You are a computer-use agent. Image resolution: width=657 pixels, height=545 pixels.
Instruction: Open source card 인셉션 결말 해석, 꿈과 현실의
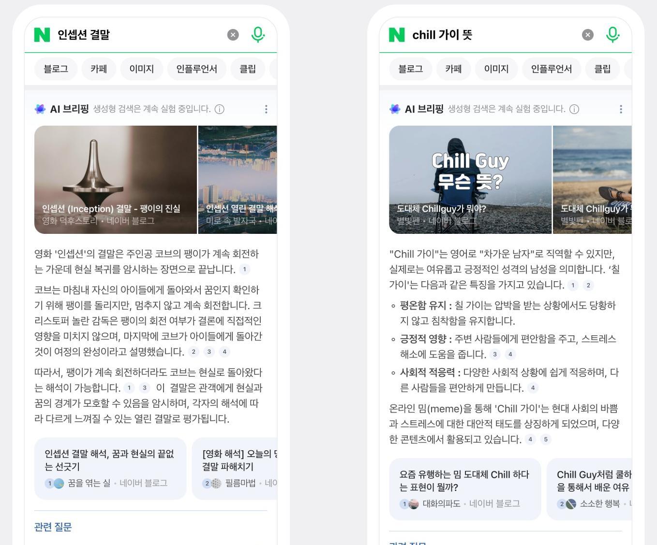coord(110,468)
